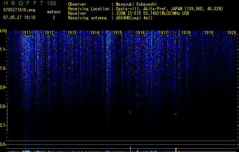Viewport: 239px width, 152px height.
Task: Click the short yellow power spike near 1917
Action: [176, 150]
